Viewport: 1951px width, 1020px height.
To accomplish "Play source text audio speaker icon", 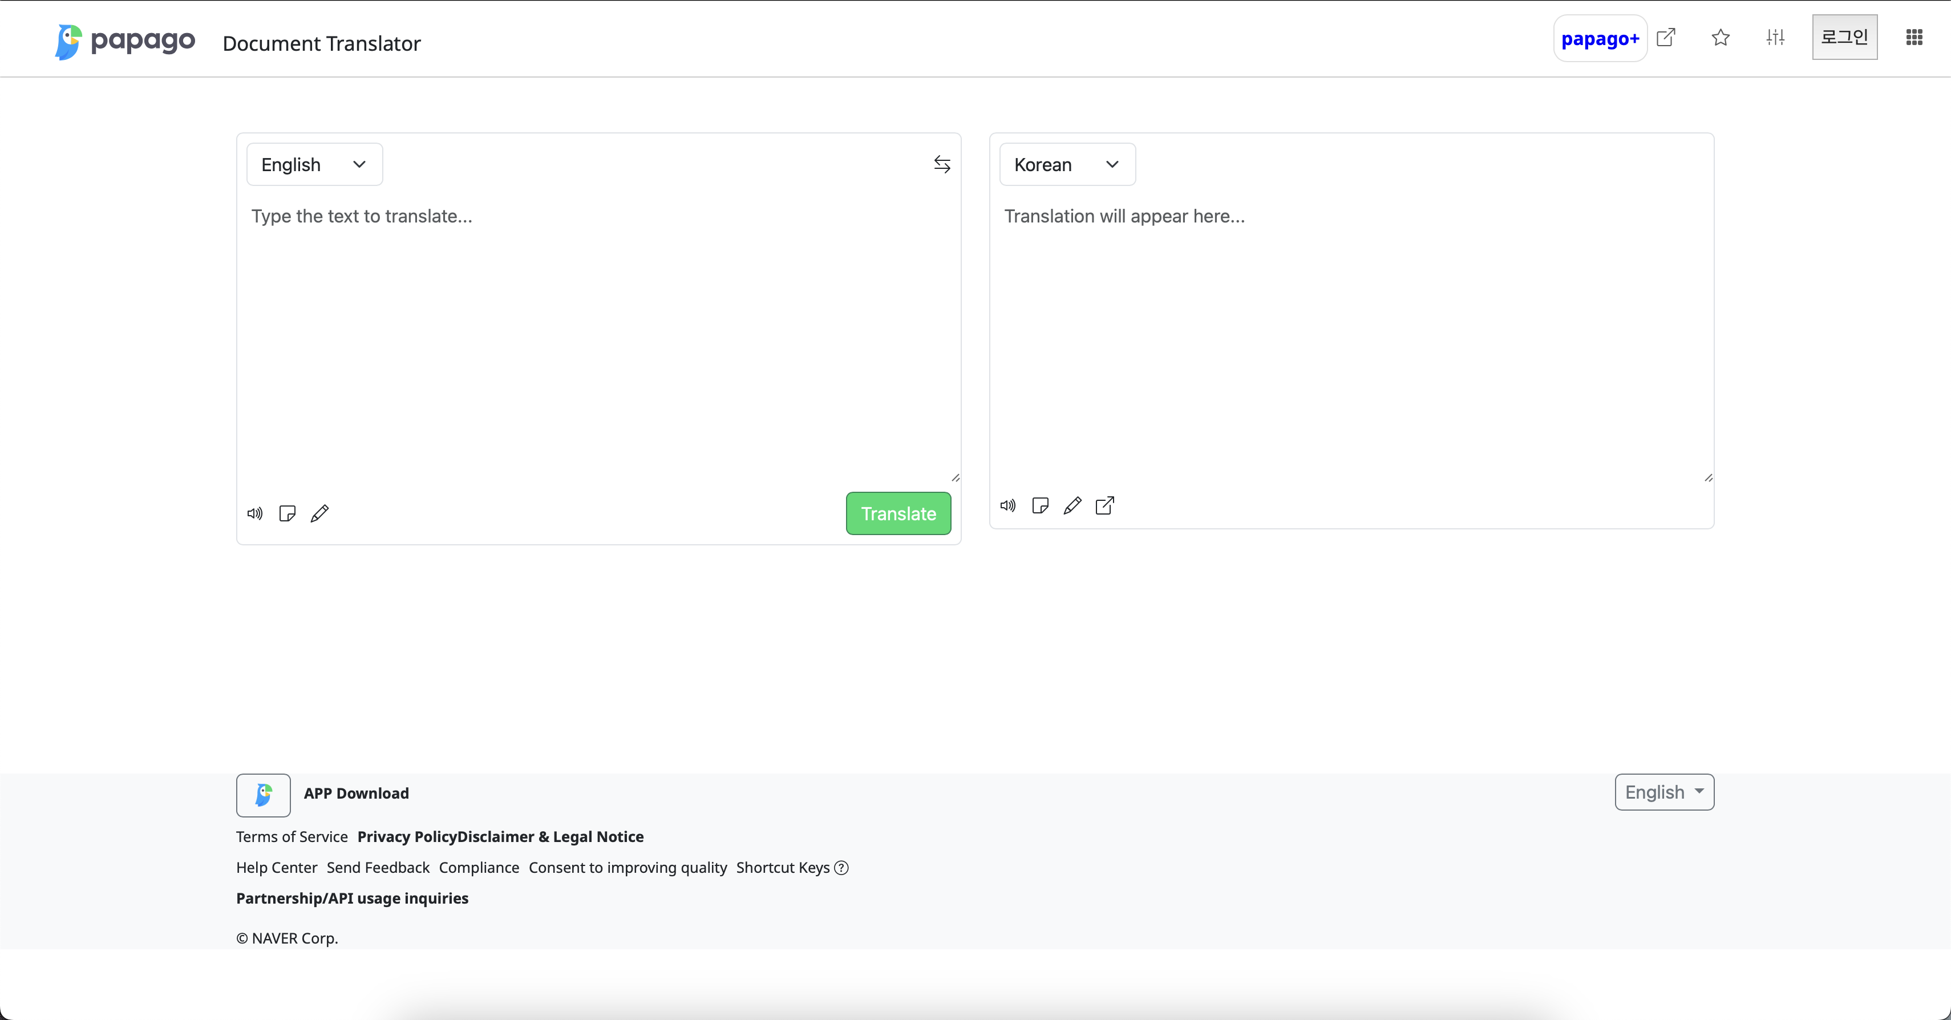I will [x=255, y=513].
